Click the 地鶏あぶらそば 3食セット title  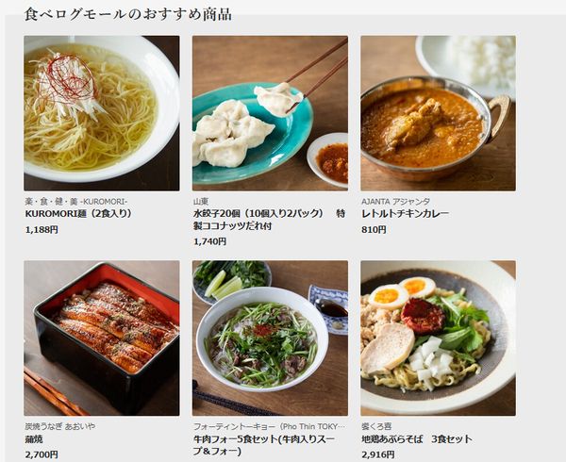[x=417, y=439]
